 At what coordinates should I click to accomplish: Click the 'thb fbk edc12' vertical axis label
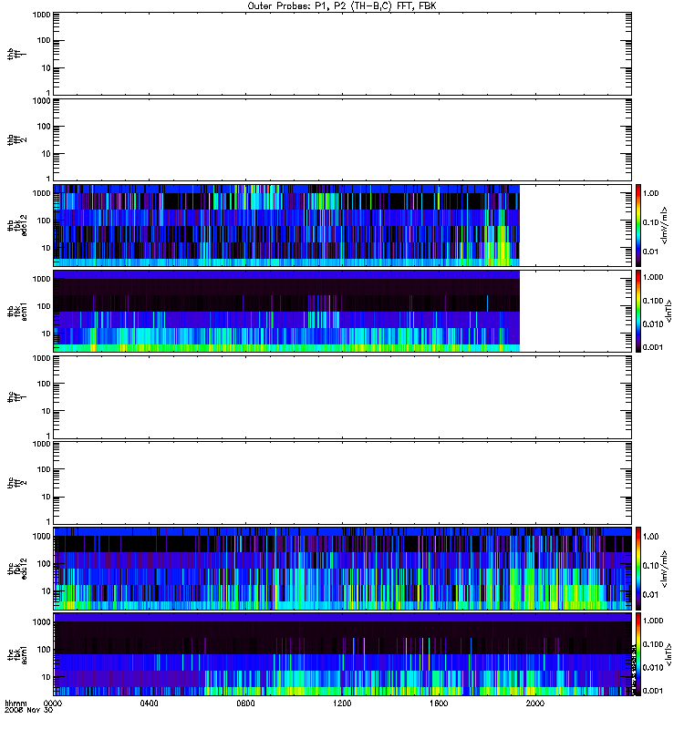pyautogui.click(x=17, y=225)
